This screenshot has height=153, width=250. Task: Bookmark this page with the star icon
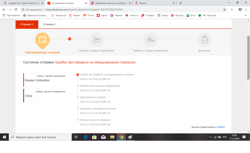224,9
